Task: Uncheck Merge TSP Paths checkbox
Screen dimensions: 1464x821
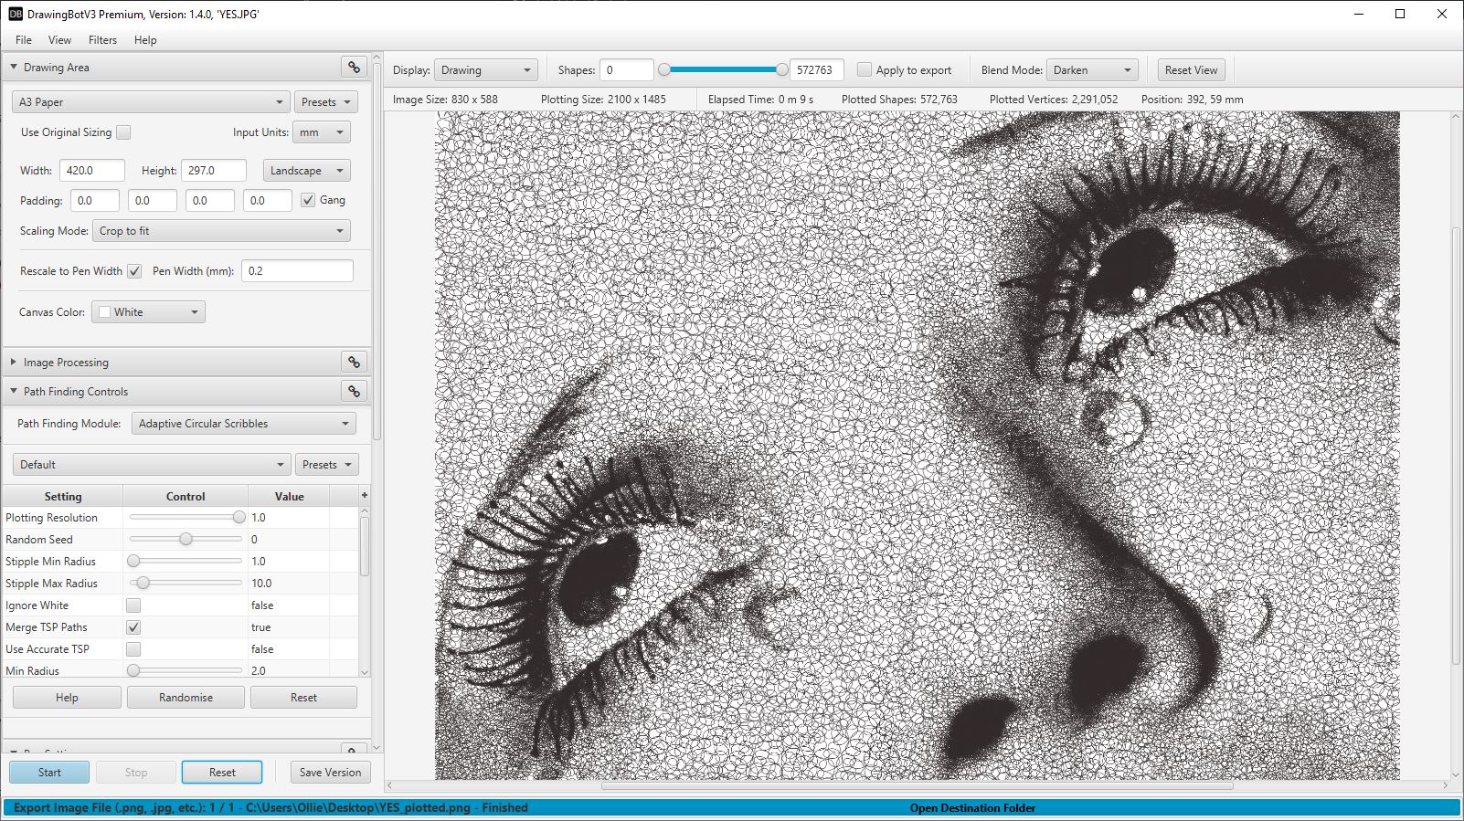Action: [133, 627]
